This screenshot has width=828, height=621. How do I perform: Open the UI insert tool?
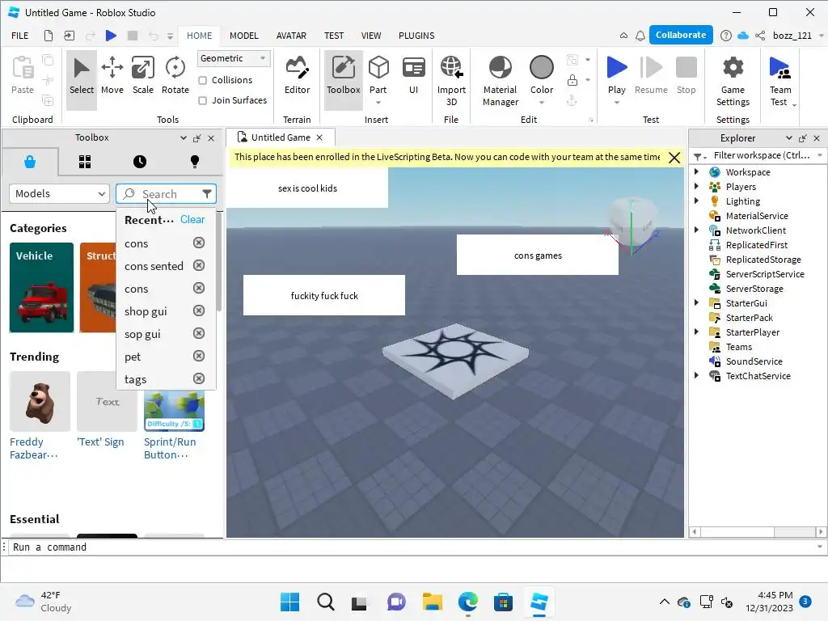tap(413, 77)
